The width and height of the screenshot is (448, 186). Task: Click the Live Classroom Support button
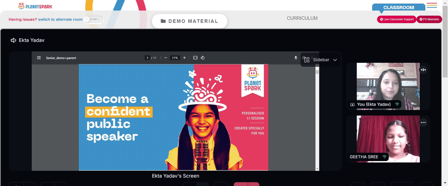click(396, 19)
